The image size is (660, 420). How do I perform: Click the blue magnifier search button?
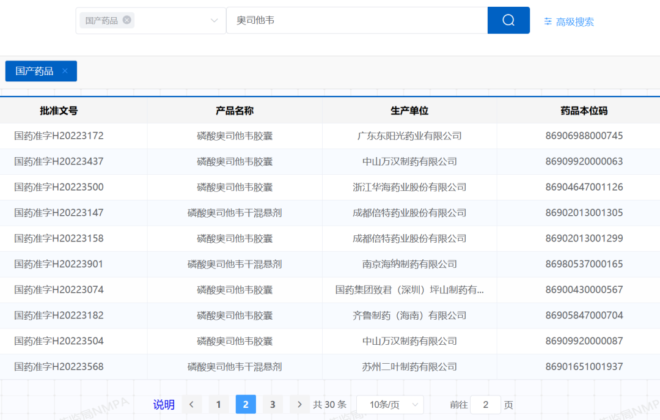(x=508, y=20)
